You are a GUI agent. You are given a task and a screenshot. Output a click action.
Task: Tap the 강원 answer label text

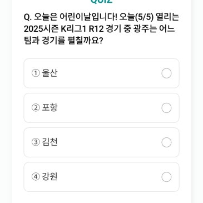(x=49, y=176)
